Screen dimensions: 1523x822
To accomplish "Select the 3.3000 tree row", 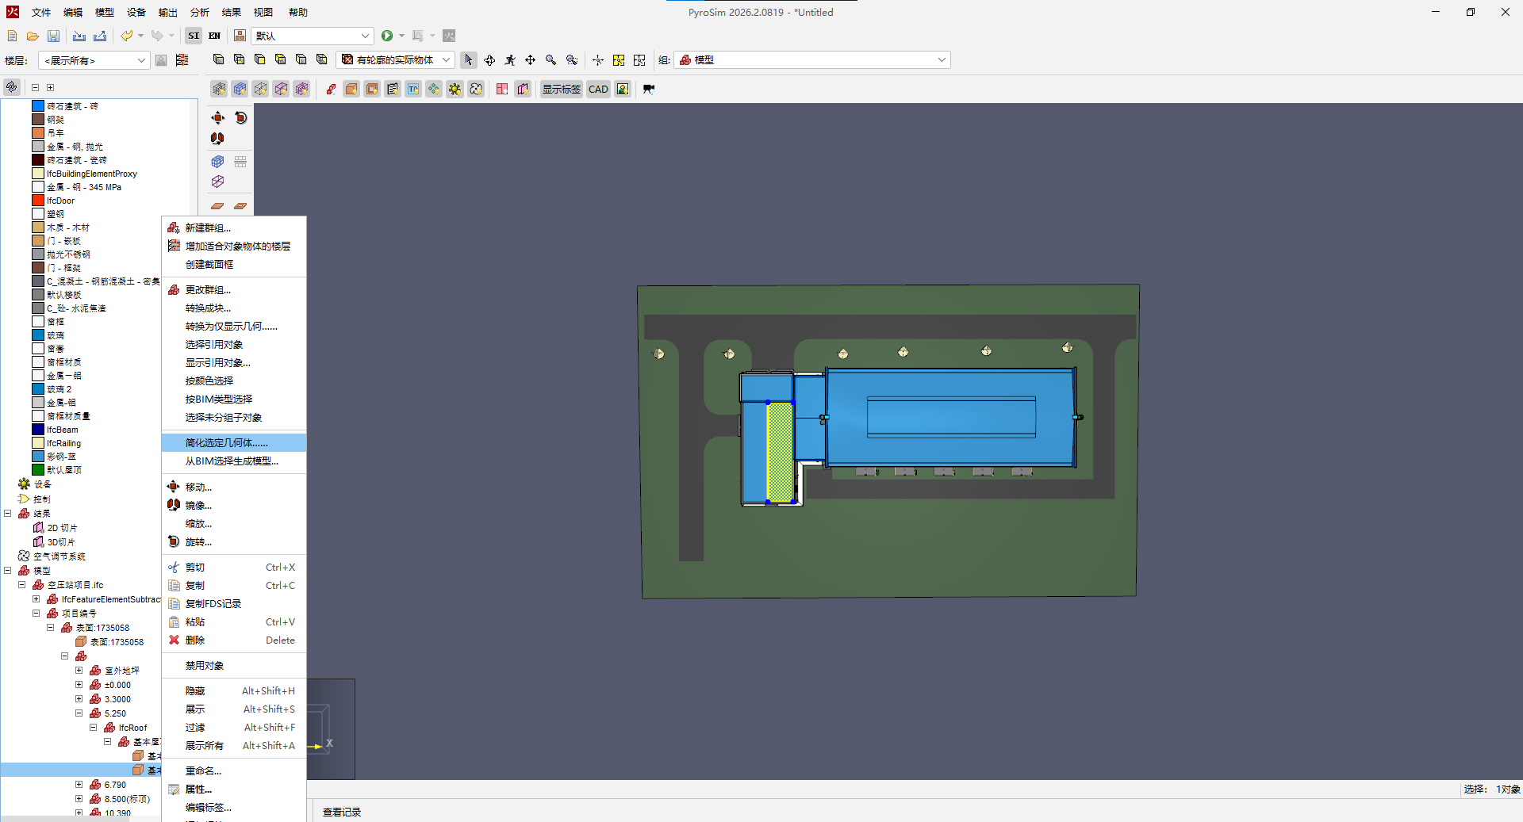I will pyautogui.click(x=117, y=699).
